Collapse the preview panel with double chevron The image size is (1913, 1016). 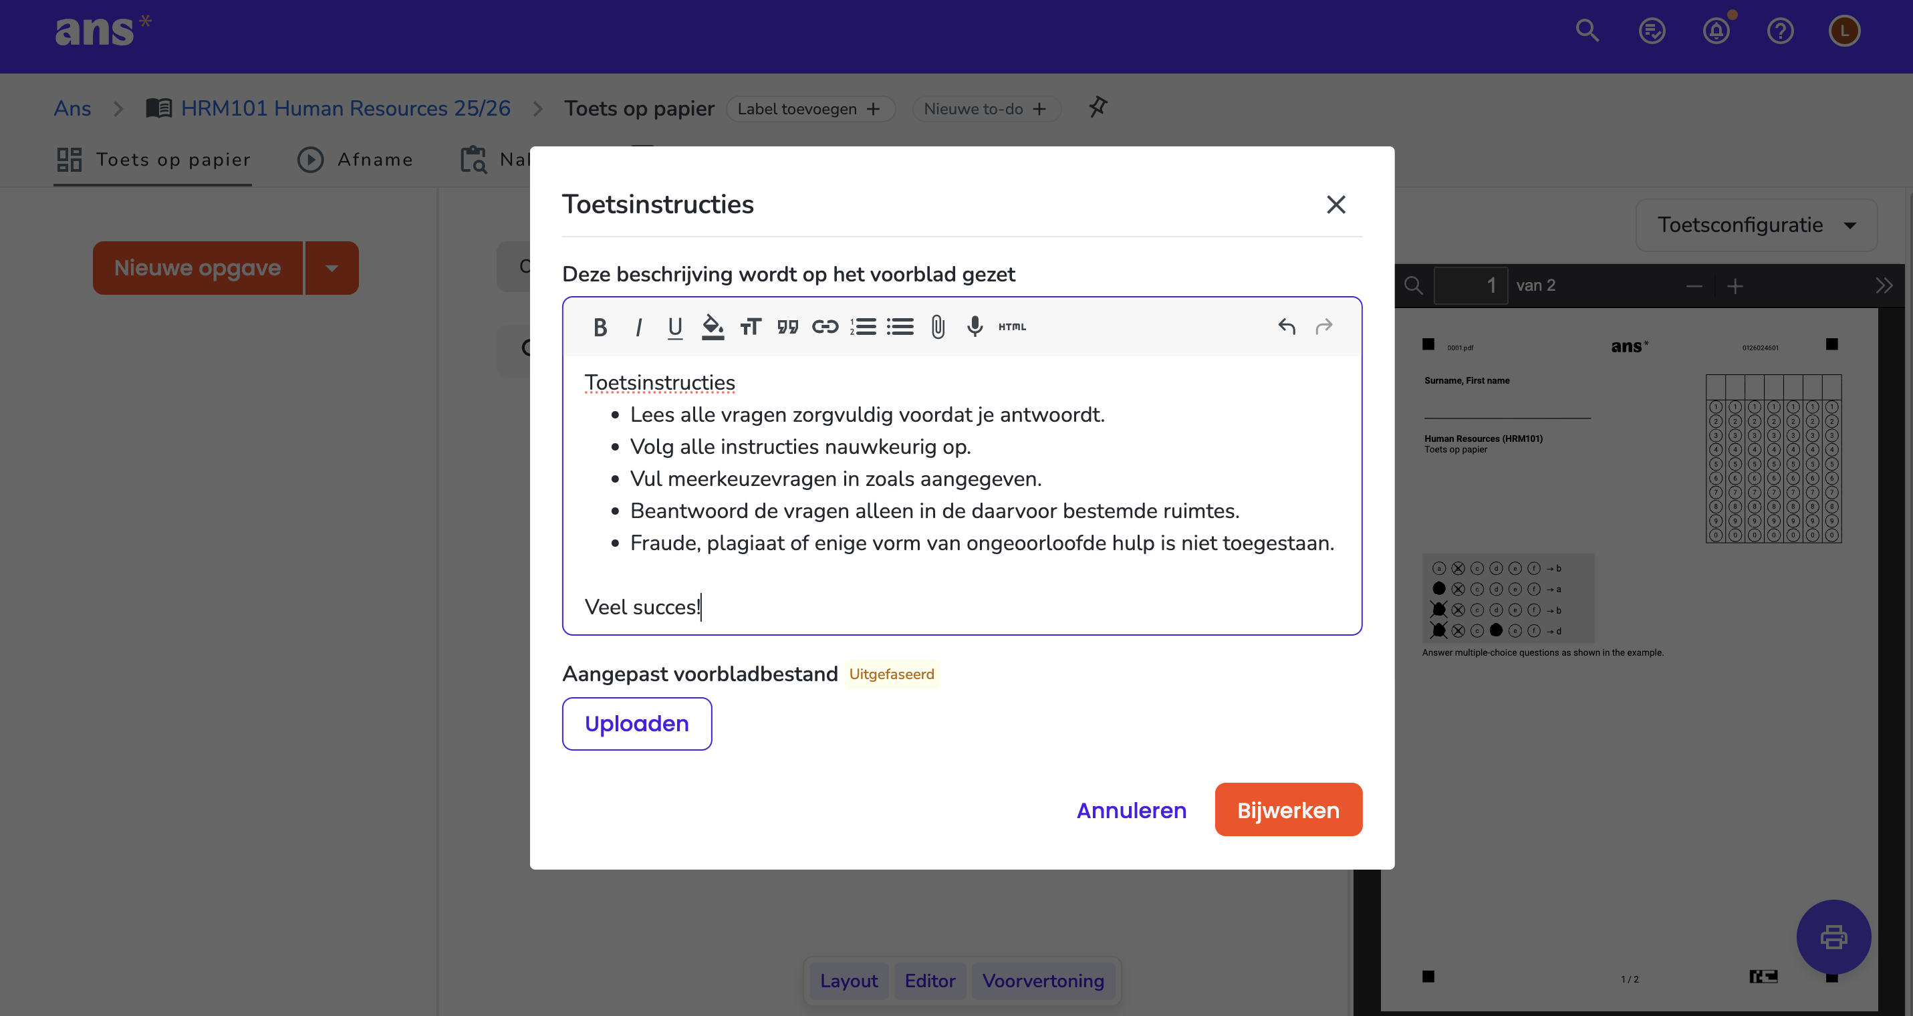1884,286
